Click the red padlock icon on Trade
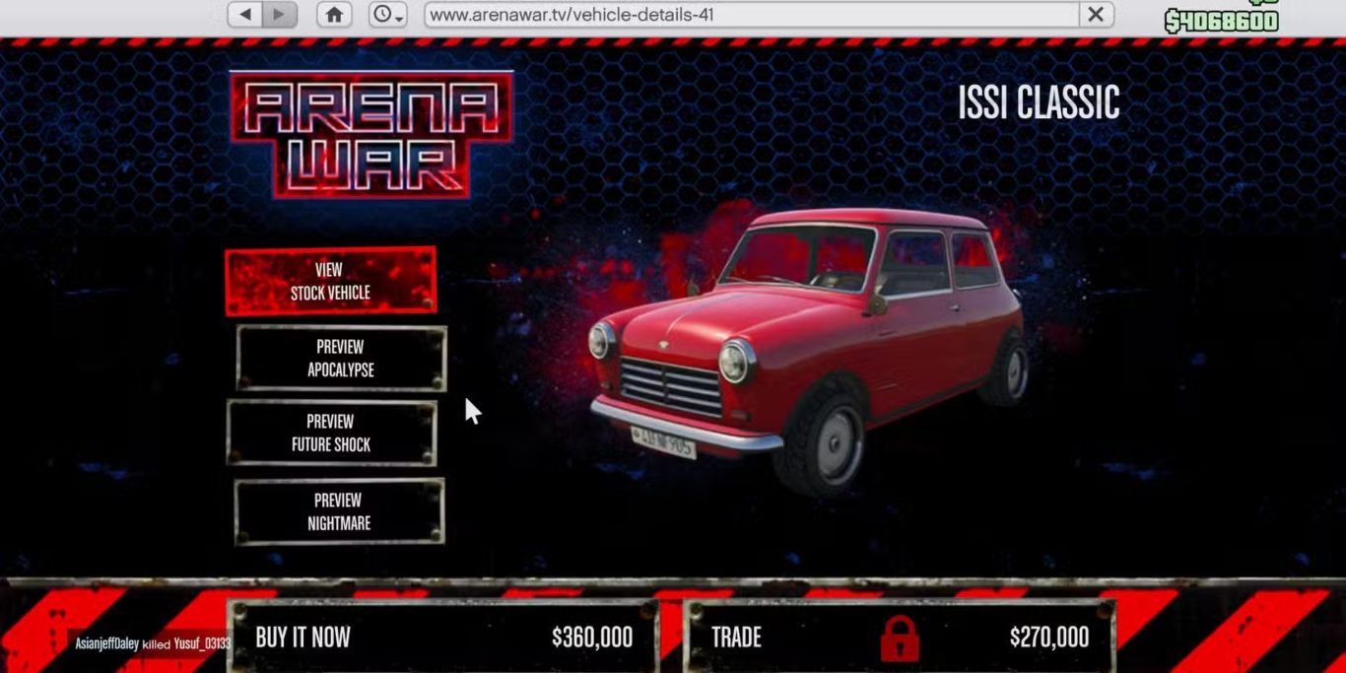 pyautogui.click(x=900, y=638)
